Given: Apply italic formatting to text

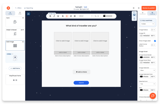Looking at the screenshot, I should (54, 16).
